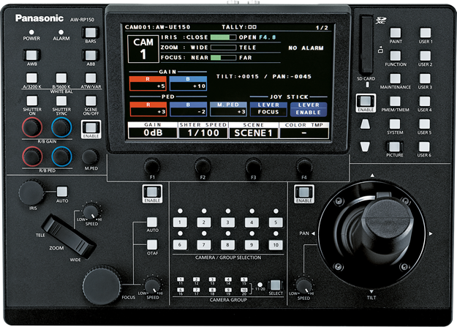
Task: Open the PMEM/TMEM menu button
Action: click(395, 101)
